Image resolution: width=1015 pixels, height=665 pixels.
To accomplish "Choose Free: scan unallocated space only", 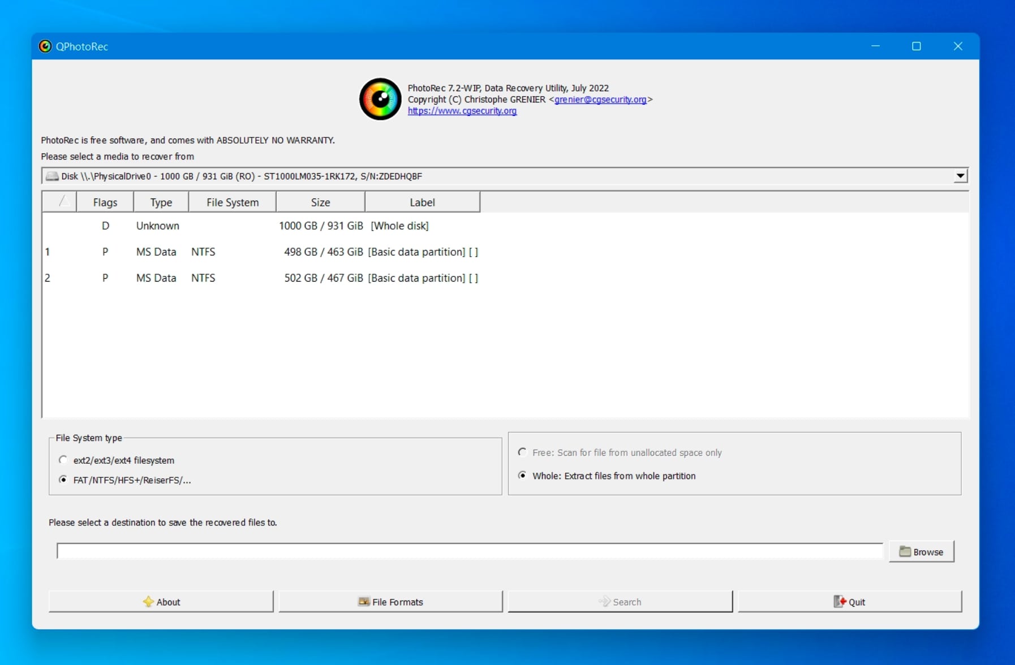I will [x=620, y=452].
